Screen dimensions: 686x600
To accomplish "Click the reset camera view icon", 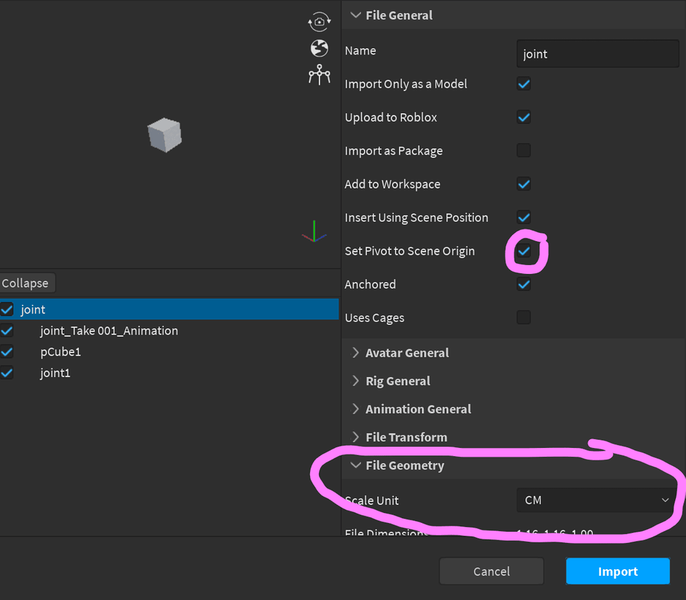I will [x=320, y=21].
